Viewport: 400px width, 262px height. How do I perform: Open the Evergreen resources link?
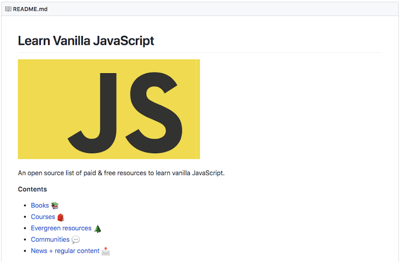61,228
